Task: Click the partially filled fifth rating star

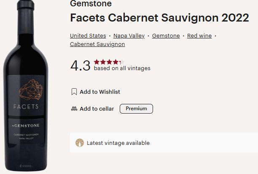Action: point(122,62)
